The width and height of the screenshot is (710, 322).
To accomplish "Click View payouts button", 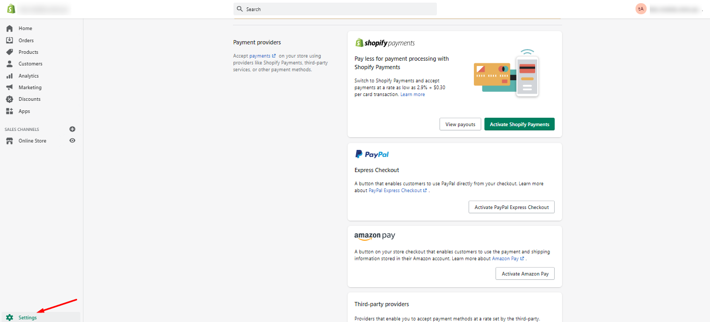I will tap(460, 124).
